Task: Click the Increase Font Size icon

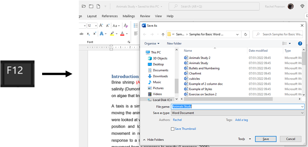Action: (102, 26)
